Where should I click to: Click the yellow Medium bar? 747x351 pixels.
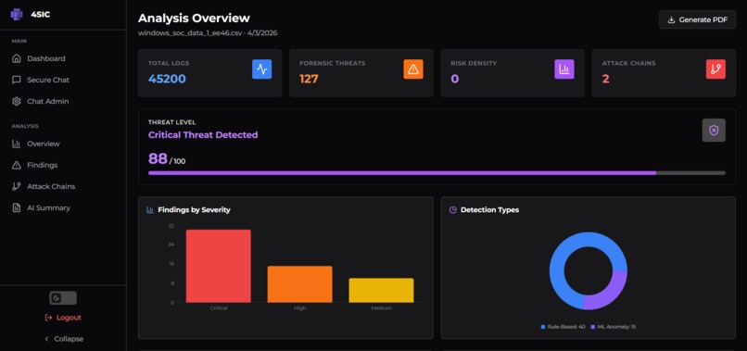click(x=381, y=291)
